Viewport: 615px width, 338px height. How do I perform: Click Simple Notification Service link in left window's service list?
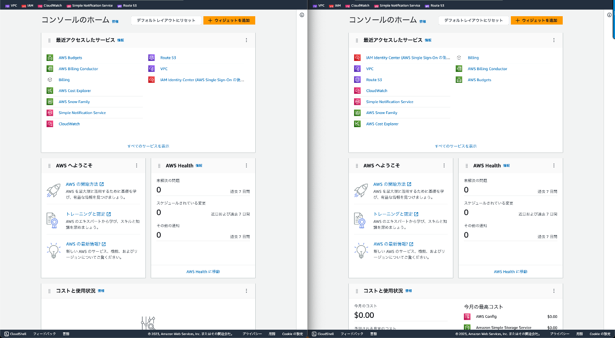82,113
